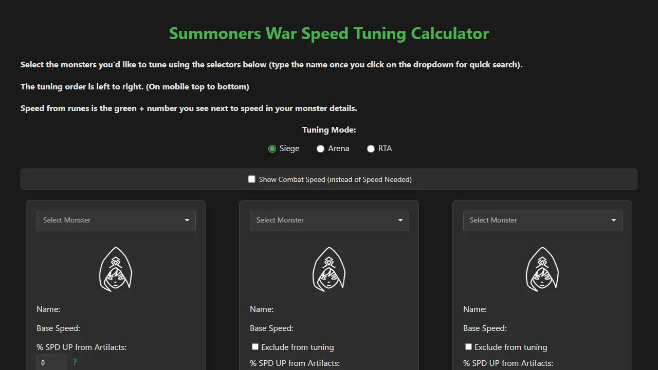Select the Arena tuning mode

(320, 149)
